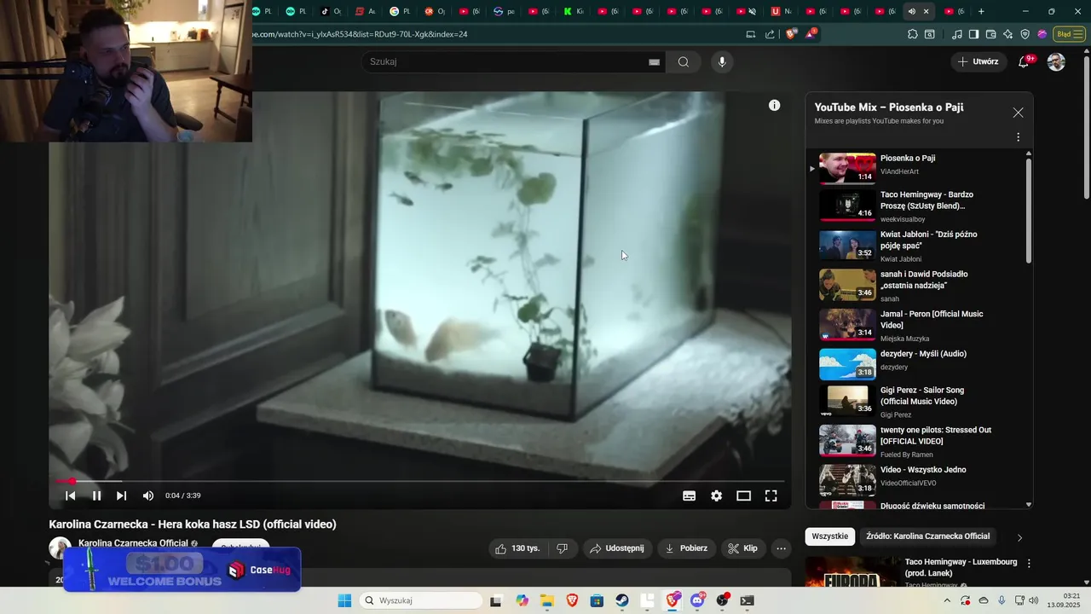Open more actions menu beside Klip

tap(781, 548)
